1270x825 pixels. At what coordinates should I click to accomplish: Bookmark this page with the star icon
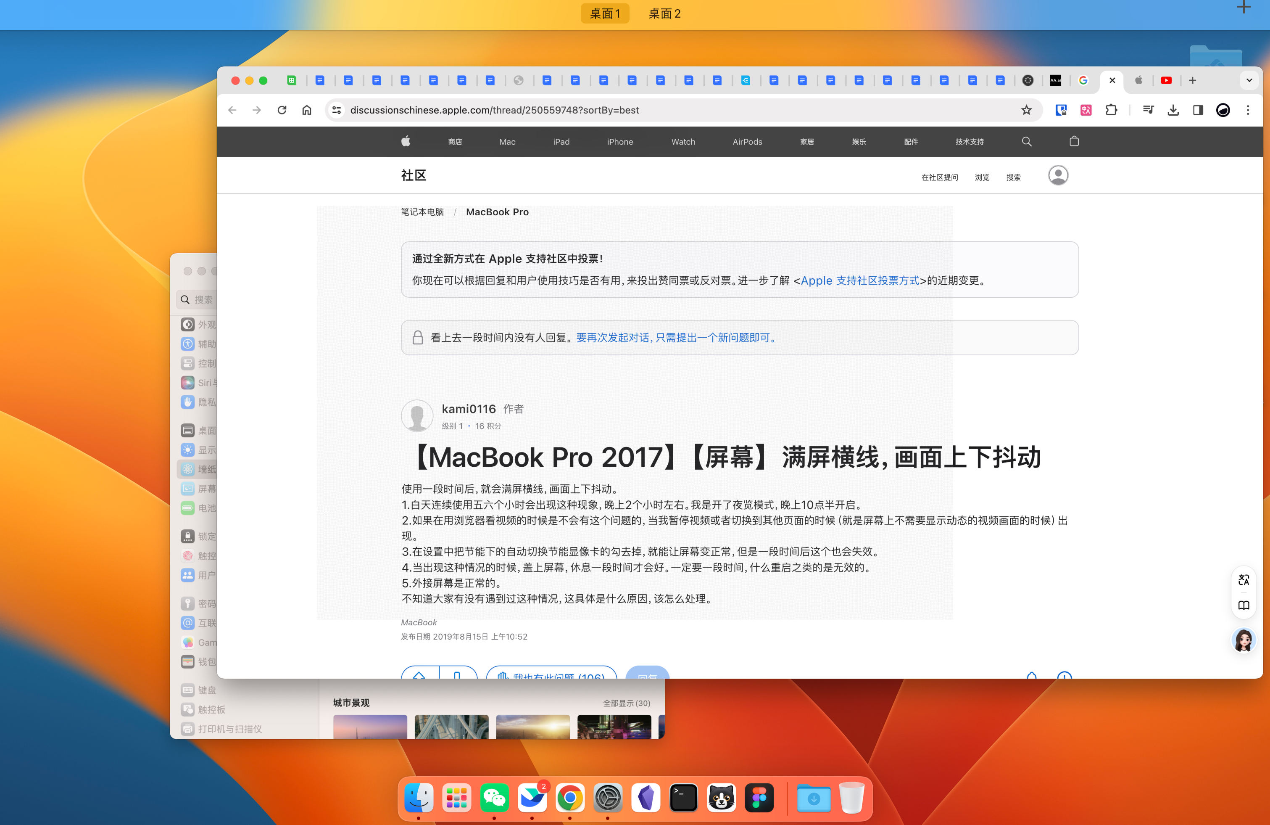(1026, 110)
